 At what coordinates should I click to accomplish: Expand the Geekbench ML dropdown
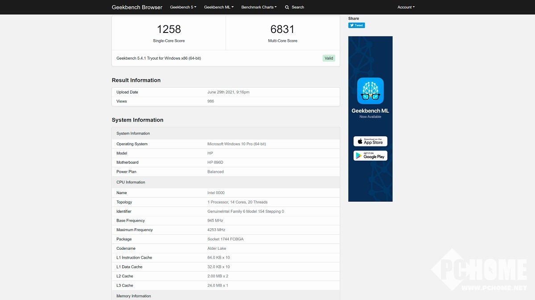218,7
